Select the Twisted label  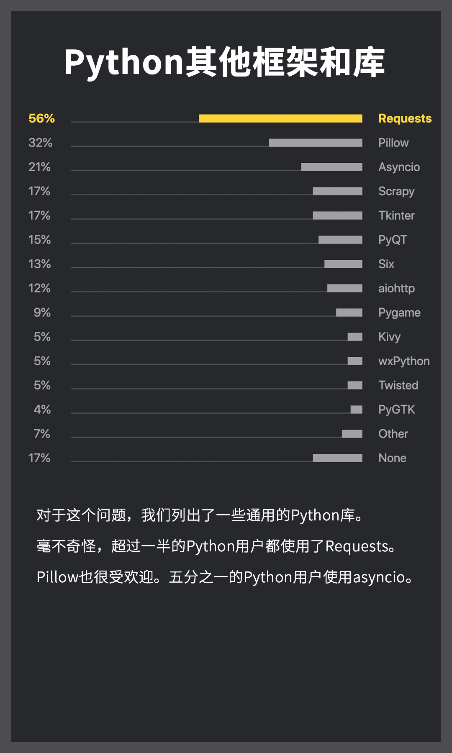pyautogui.click(x=398, y=385)
